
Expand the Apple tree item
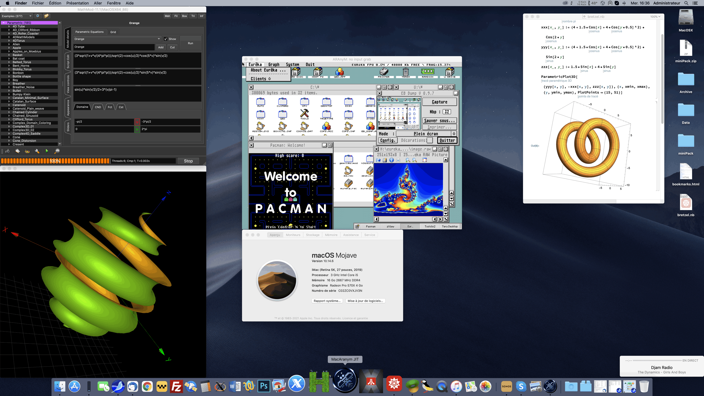[9, 48]
